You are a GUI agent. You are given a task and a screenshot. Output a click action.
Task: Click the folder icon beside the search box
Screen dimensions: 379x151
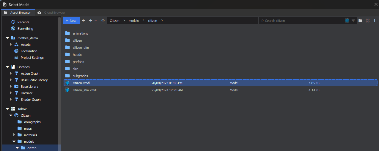[x=360, y=20]
